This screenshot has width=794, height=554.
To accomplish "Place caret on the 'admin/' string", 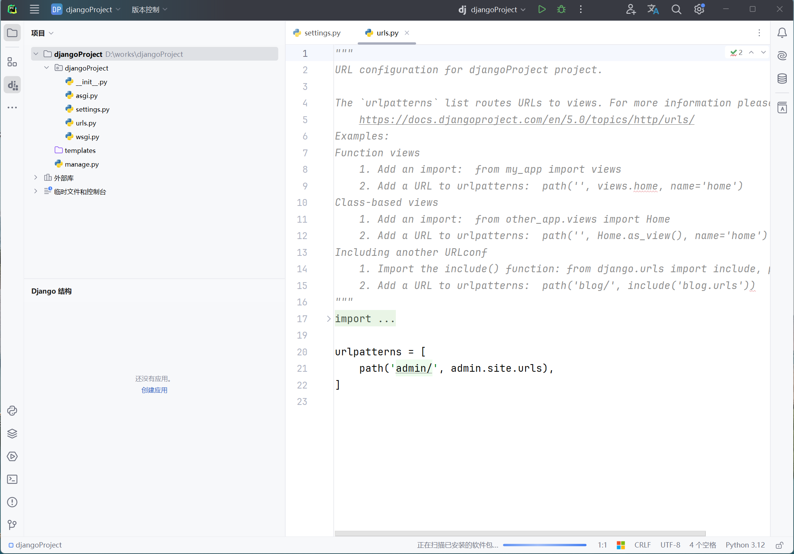I will 414,368.
